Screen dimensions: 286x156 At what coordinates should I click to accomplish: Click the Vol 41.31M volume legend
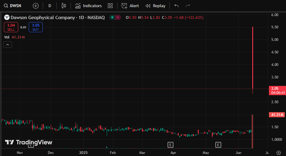click(x=14, y=37)
